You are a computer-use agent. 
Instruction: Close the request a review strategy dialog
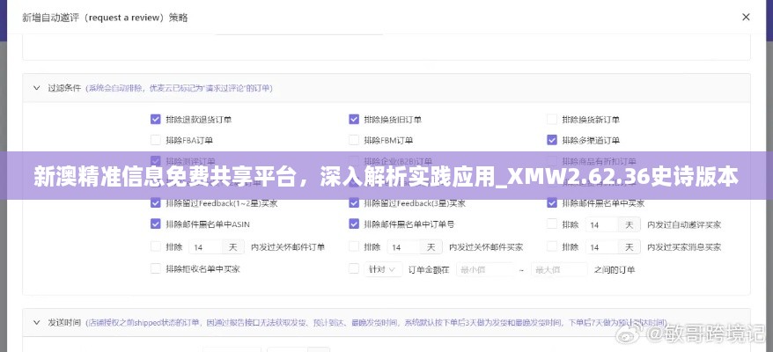coord(746,18)
